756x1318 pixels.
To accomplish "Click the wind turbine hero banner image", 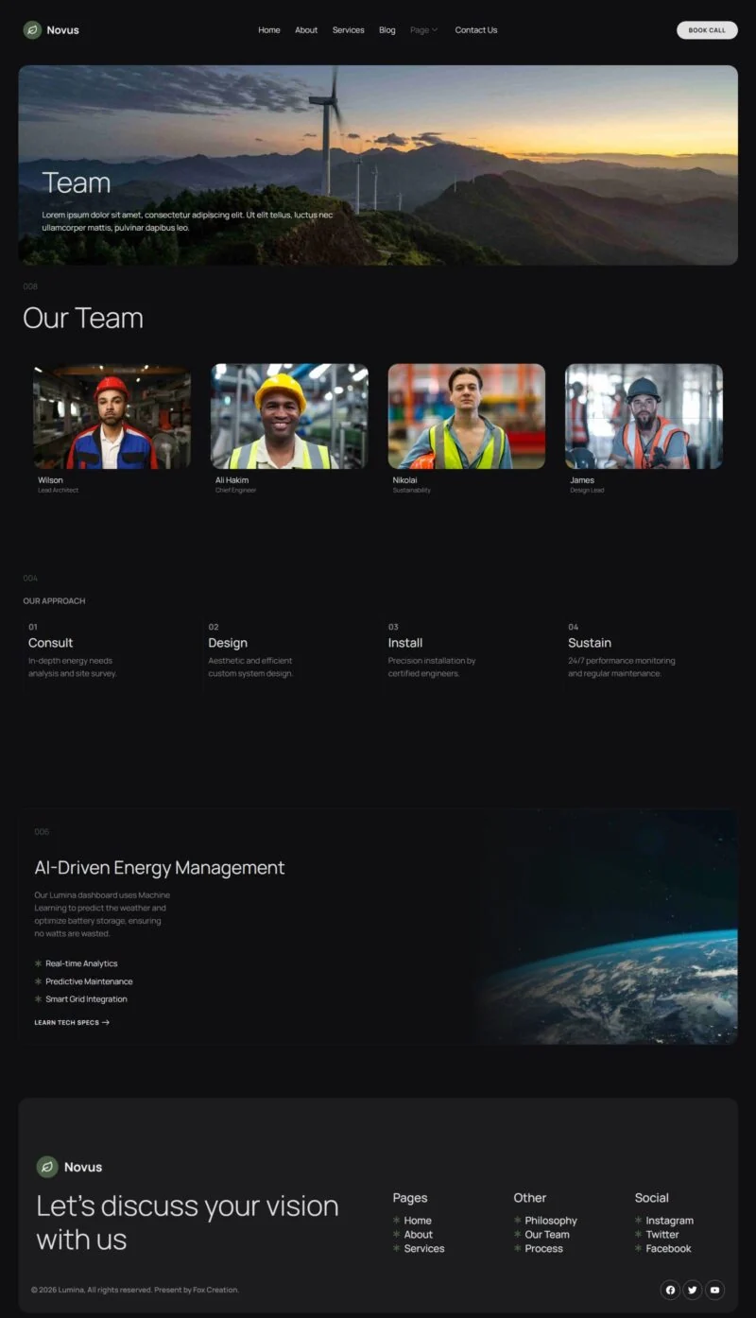I will coord(378,165).
